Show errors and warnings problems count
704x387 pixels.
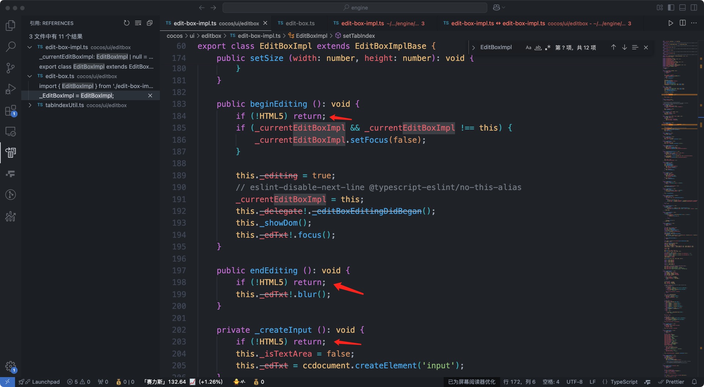click(78, 382)
